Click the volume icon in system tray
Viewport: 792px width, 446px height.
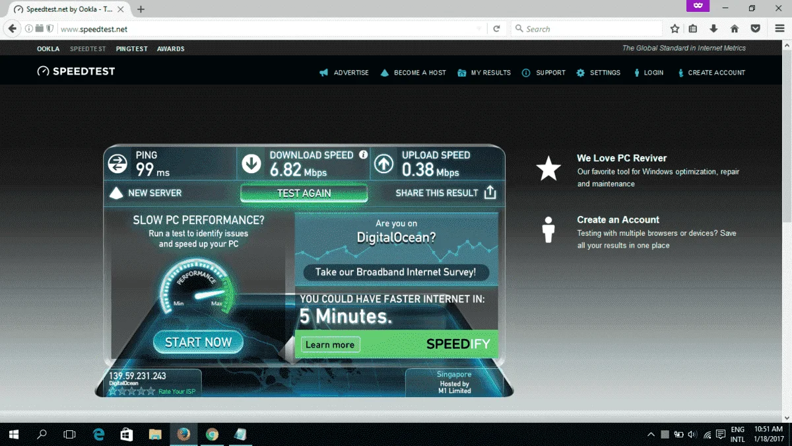692,434
